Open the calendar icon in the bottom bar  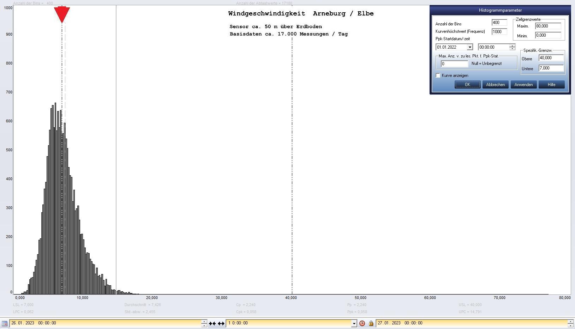coord(5,323)
